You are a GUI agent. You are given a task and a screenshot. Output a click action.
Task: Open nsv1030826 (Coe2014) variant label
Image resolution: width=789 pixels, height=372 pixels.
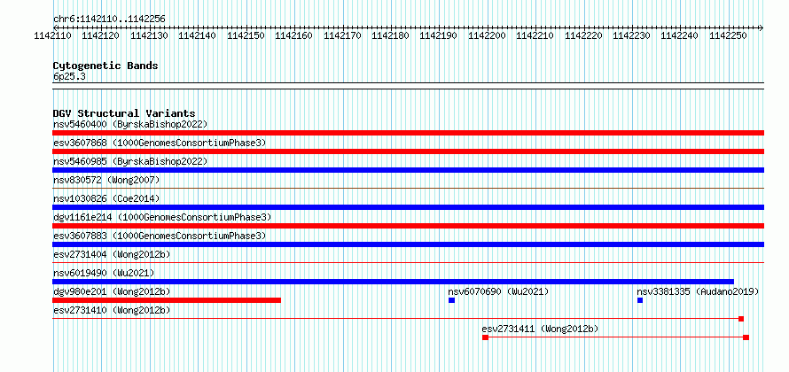pos(106,198)
